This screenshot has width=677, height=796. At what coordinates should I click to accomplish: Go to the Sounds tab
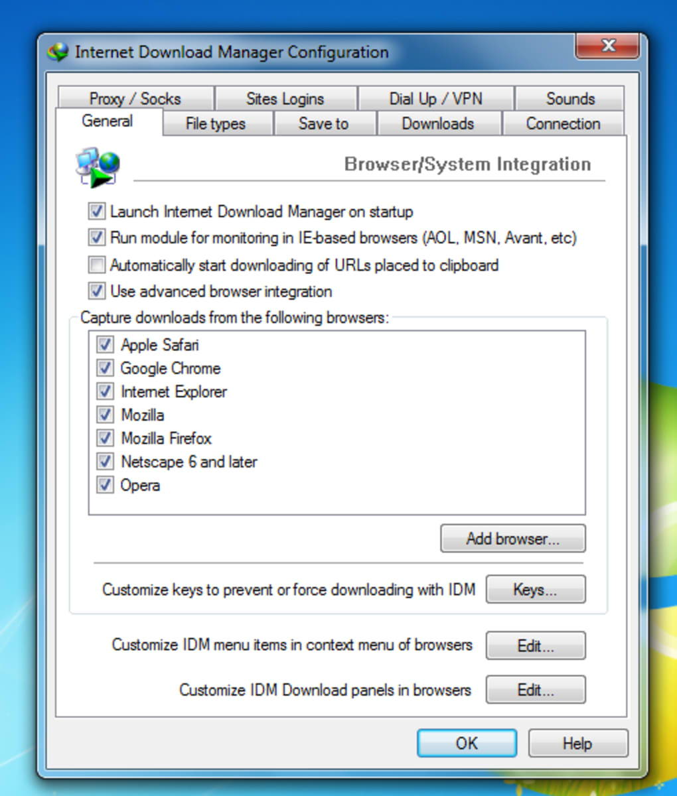click(x=569, y=99)
